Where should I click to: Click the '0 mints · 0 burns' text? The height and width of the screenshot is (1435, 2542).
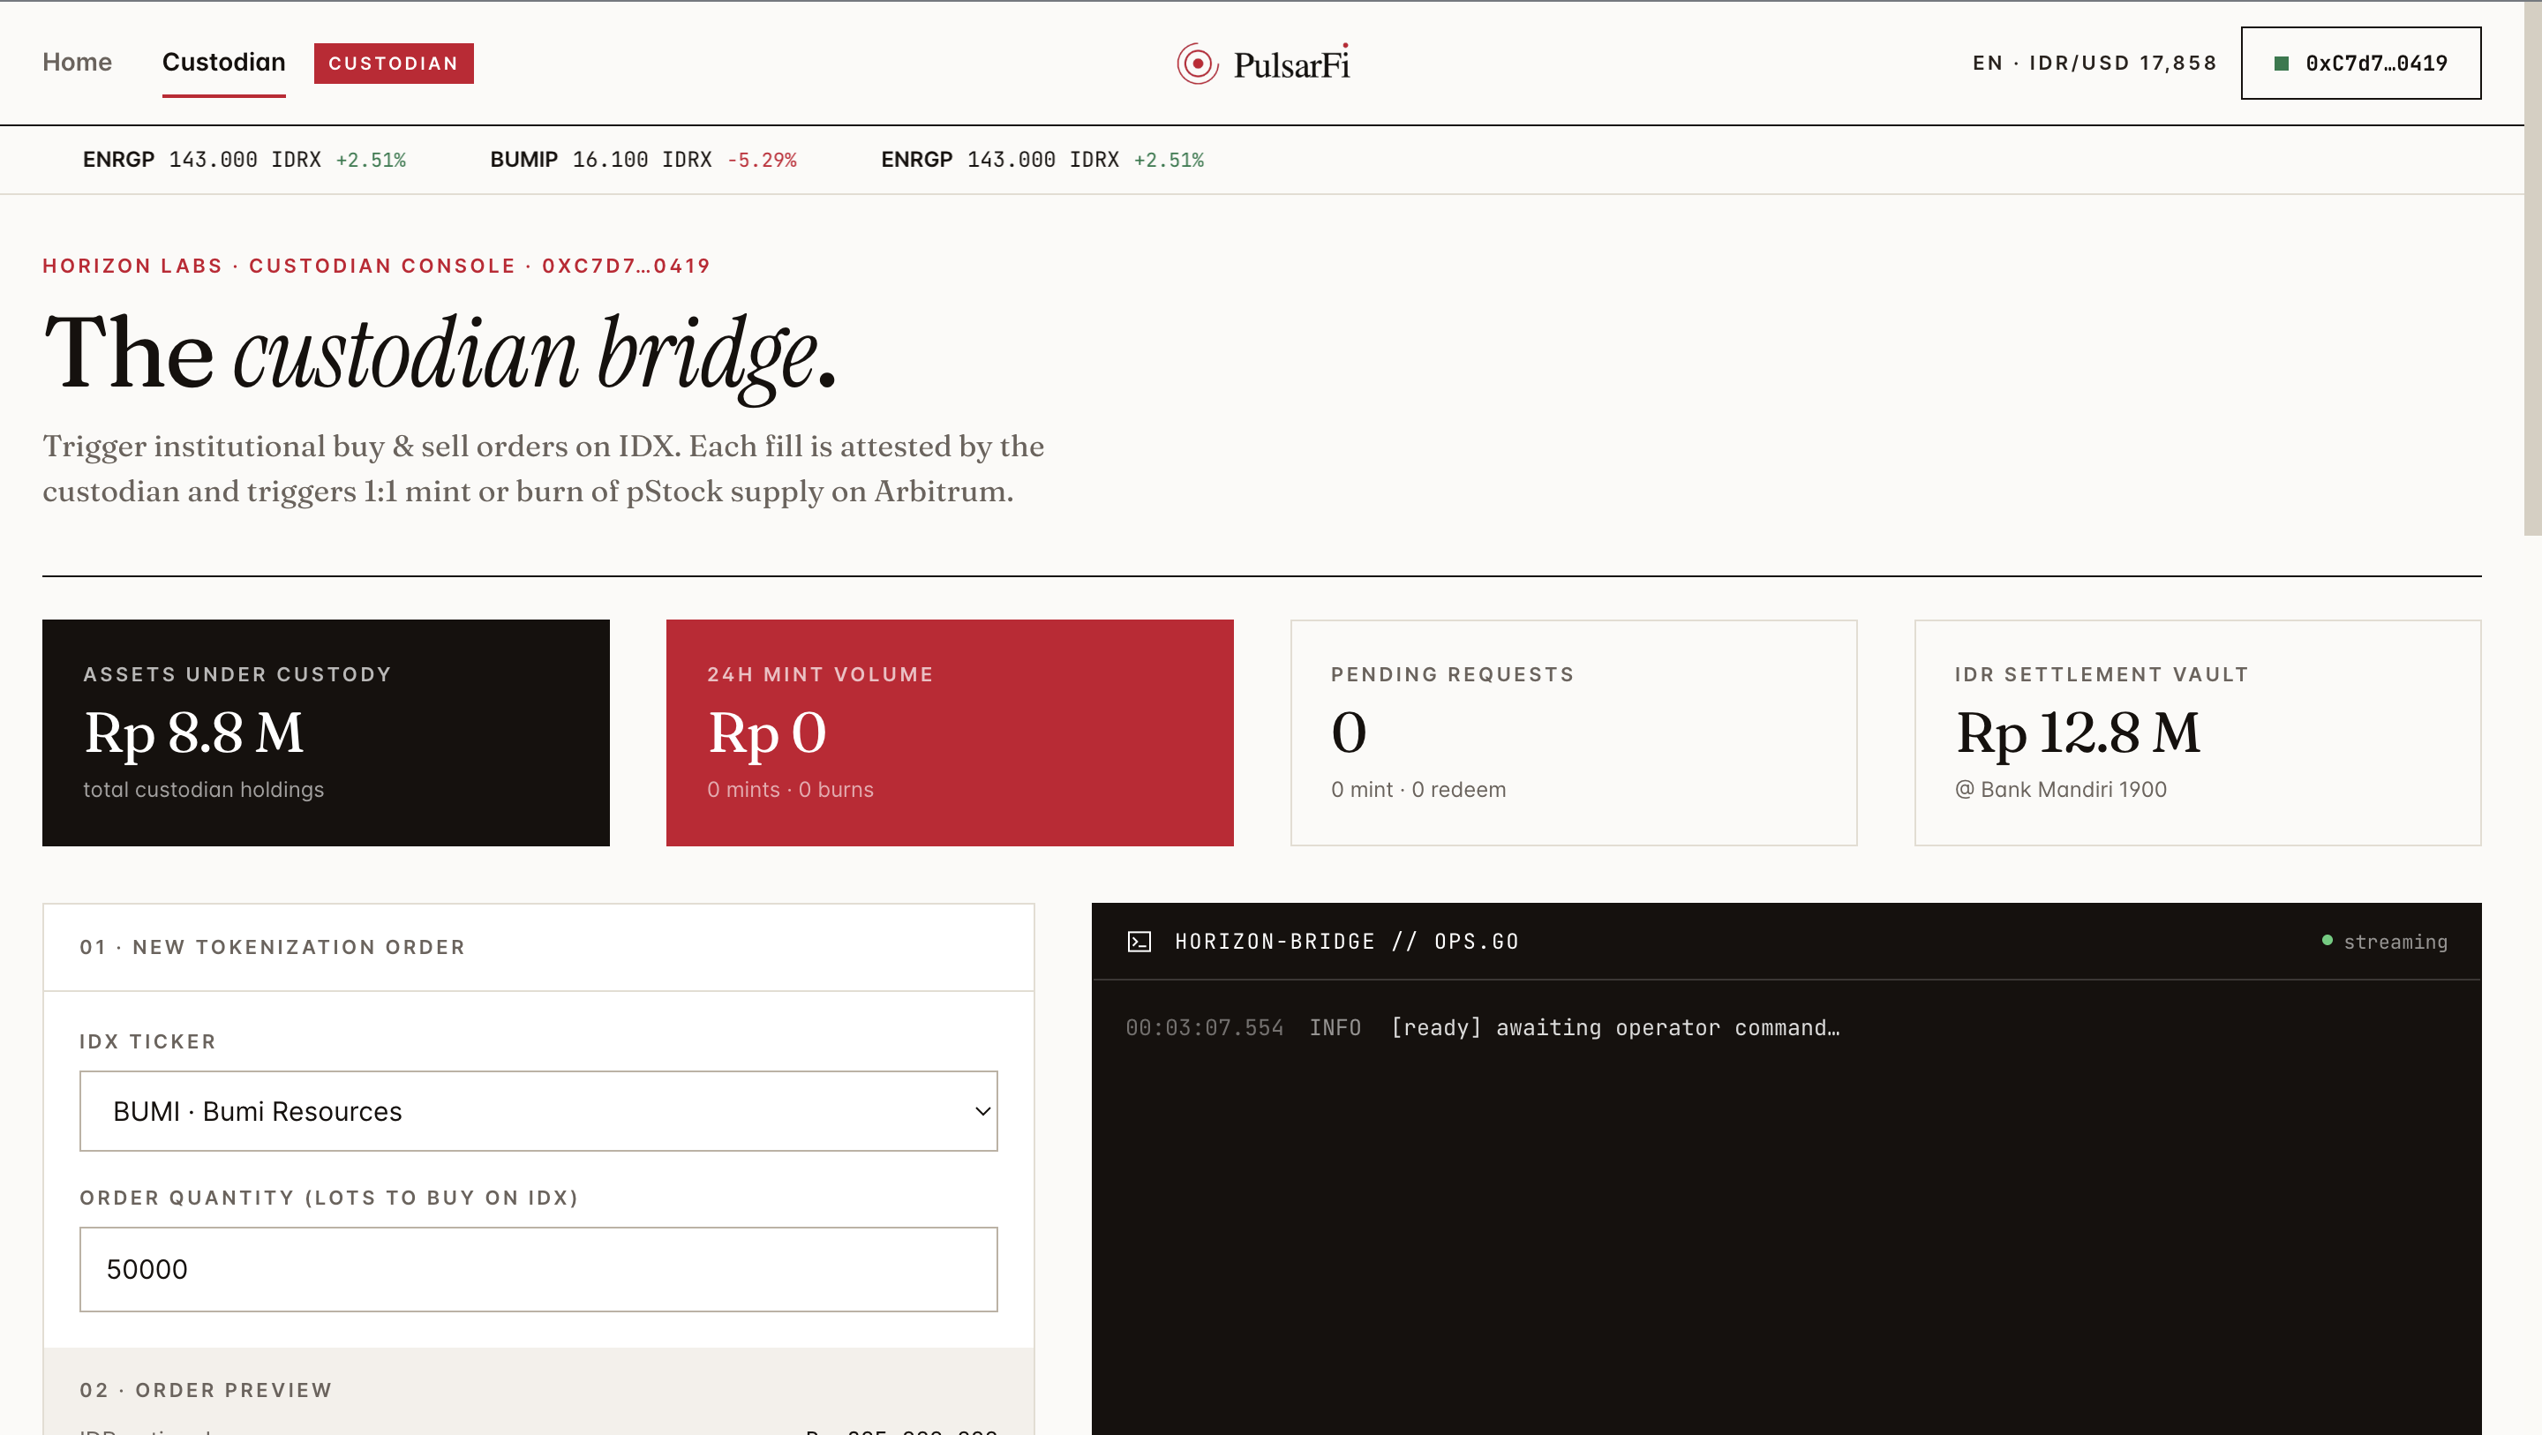791,790
